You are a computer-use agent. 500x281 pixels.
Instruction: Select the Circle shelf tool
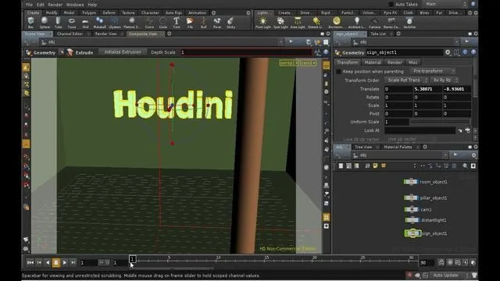click(x=163, y=23)
